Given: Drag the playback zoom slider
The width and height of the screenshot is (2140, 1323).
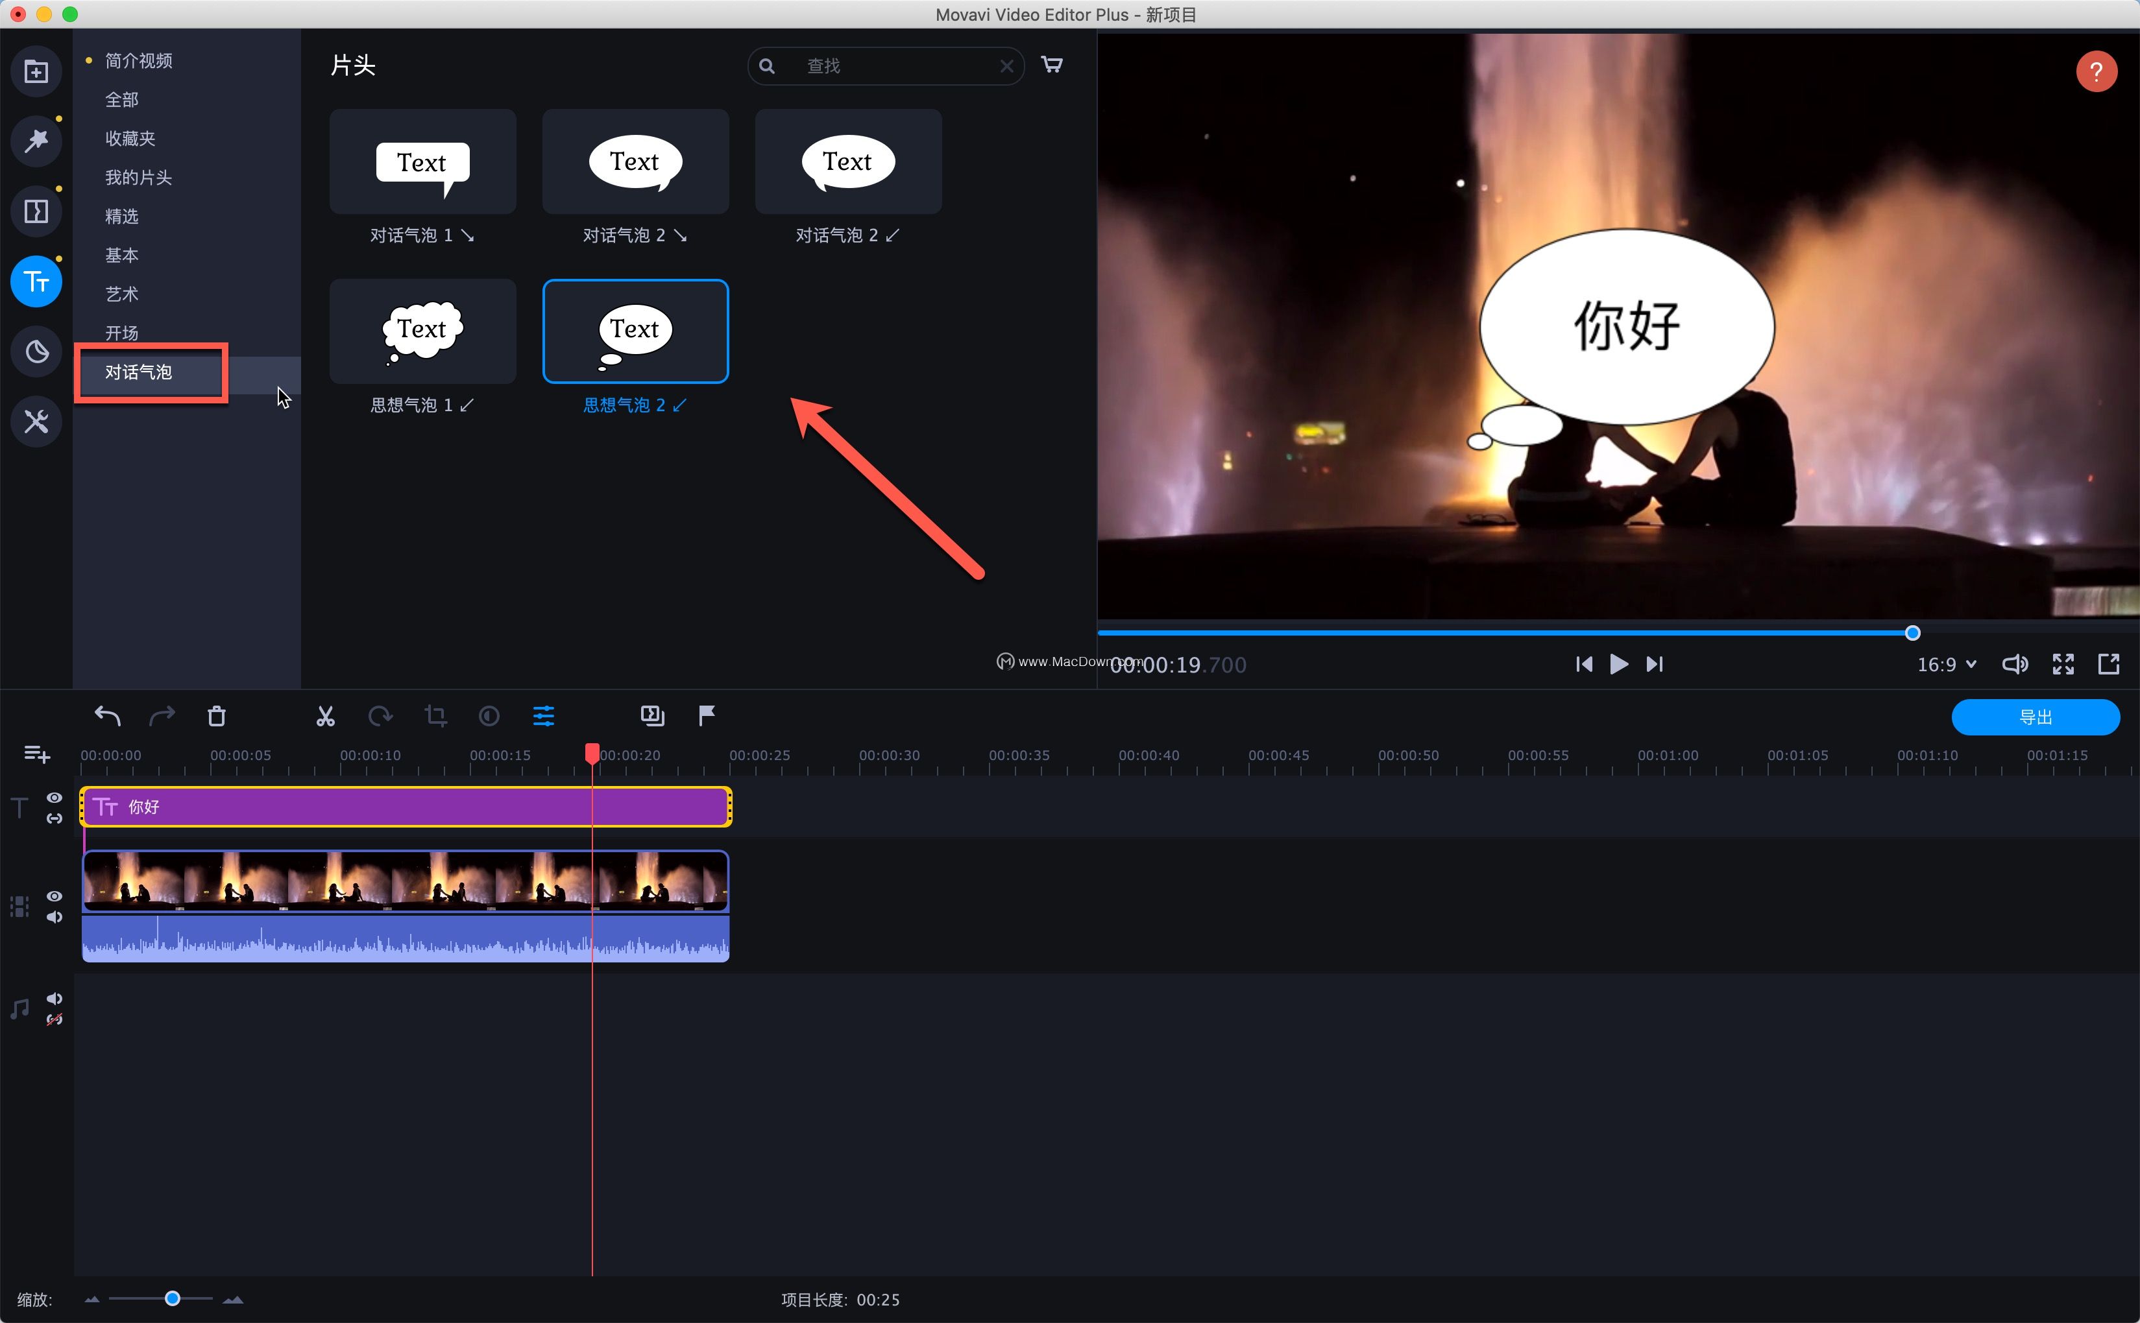Looking at the screenshot, I should (173, 1298).
